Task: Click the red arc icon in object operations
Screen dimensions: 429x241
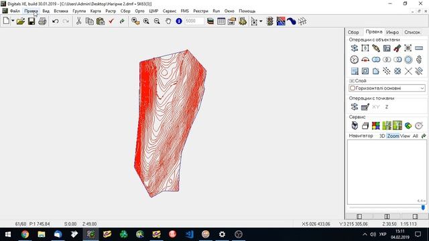Action: click(x=365, y=60)
